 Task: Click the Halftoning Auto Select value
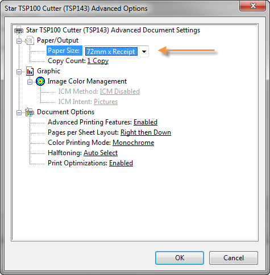(x=101, y=153)
